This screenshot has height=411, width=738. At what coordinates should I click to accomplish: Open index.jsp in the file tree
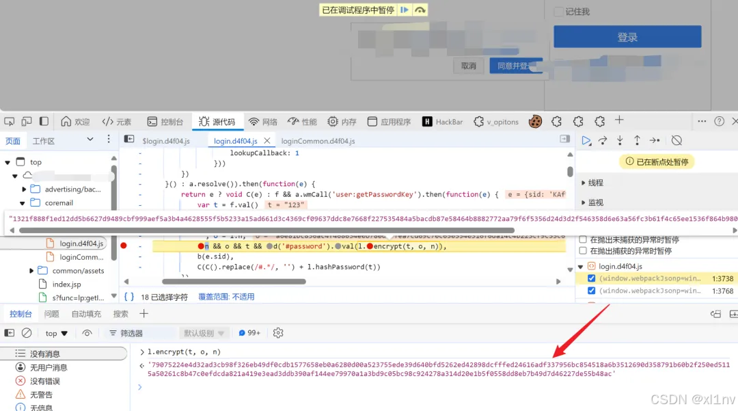tap(66, 284)
